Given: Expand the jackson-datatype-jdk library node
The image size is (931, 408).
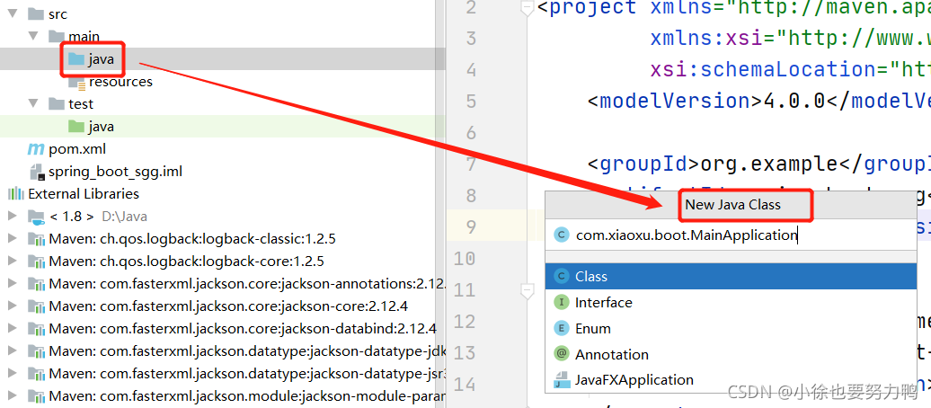Looking at the screenshot, I should point(13,351).
